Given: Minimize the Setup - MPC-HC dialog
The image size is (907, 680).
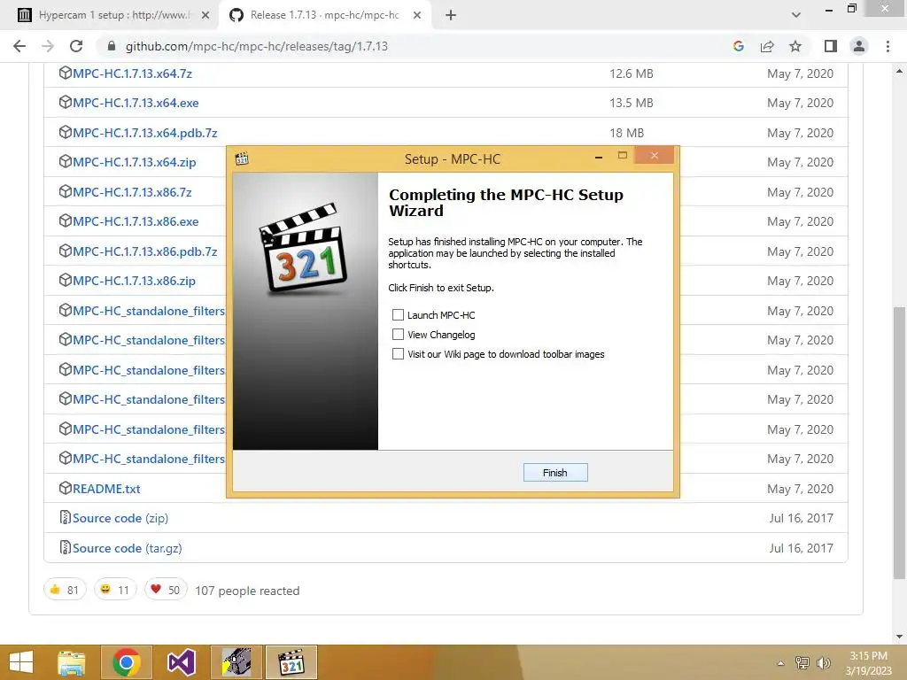Looking at the screenshot, I should point(599,157).
